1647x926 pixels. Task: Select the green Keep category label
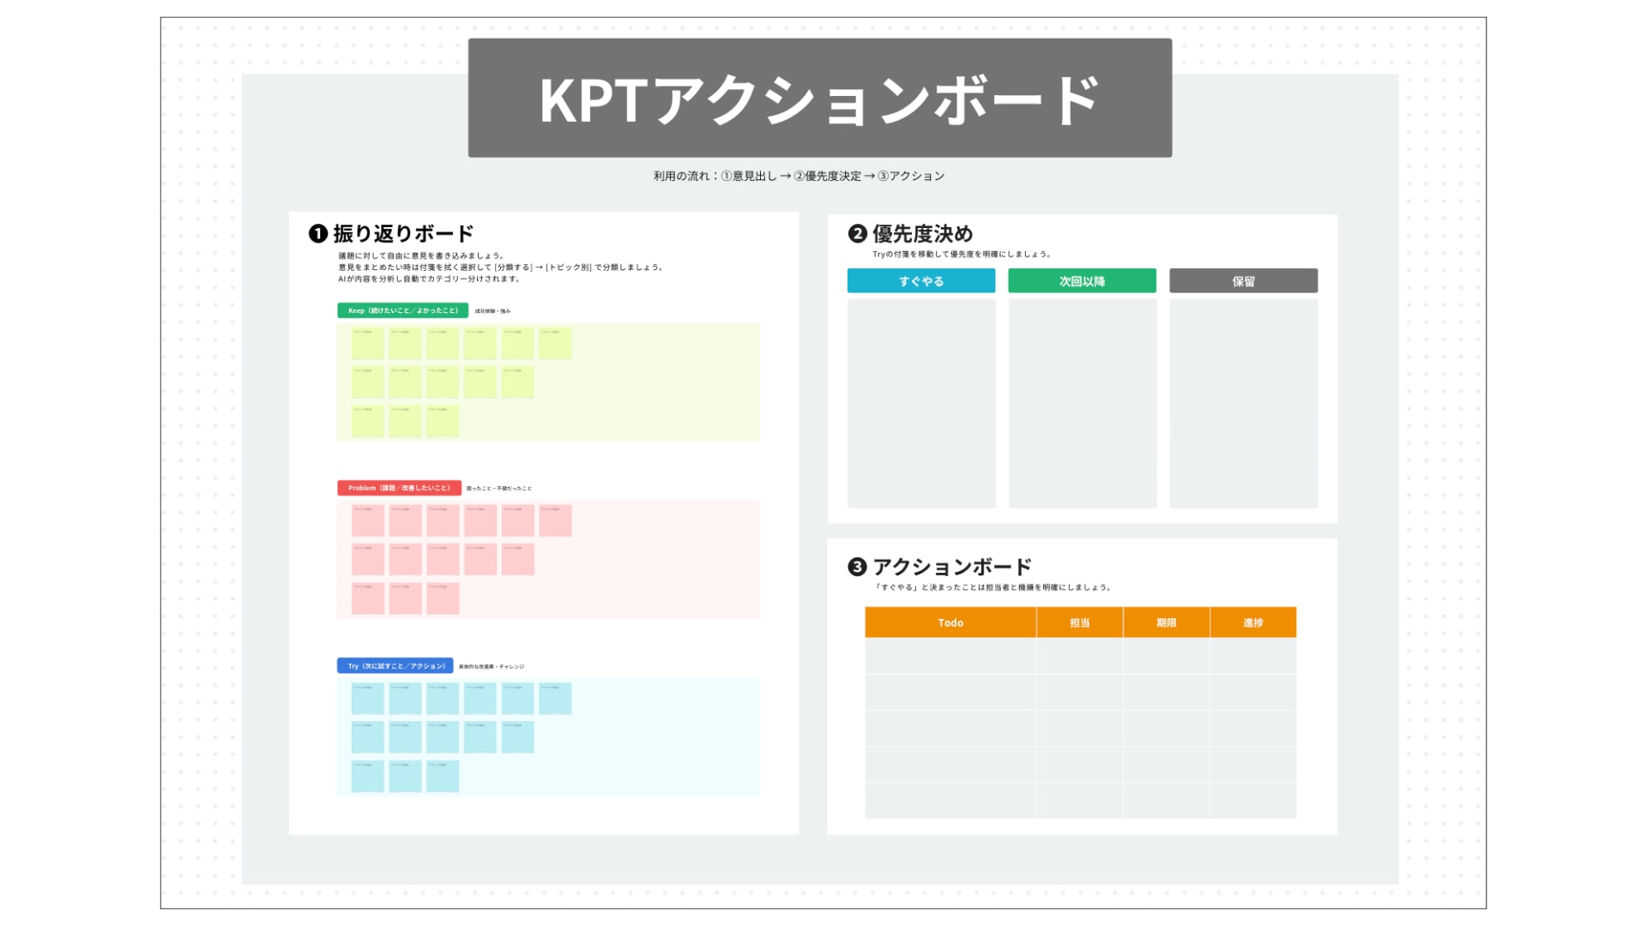point(402,310)
